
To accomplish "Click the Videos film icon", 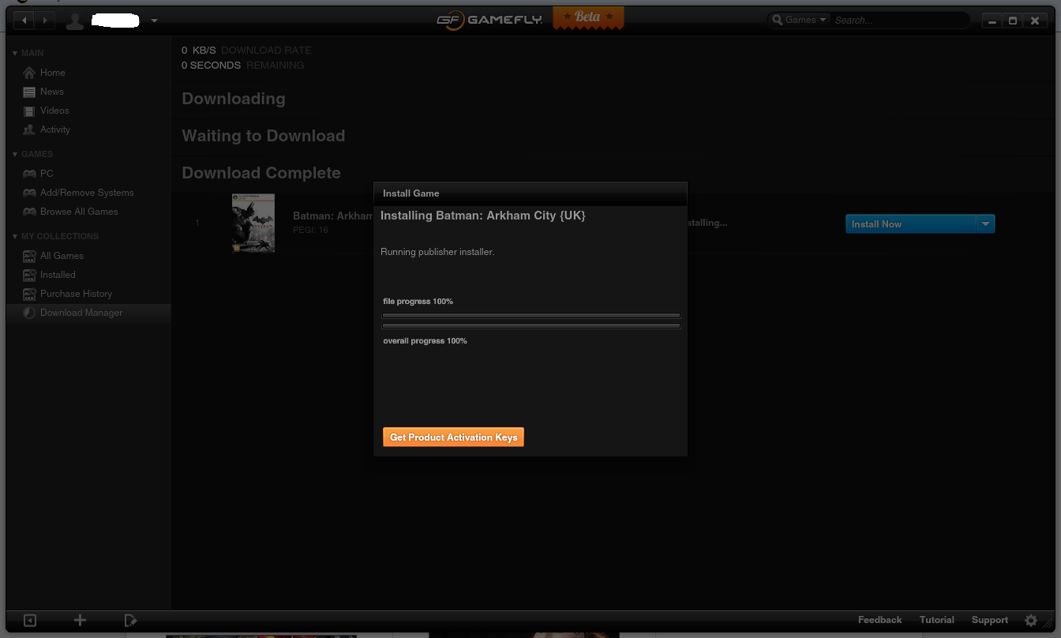I will pos(29,111).
